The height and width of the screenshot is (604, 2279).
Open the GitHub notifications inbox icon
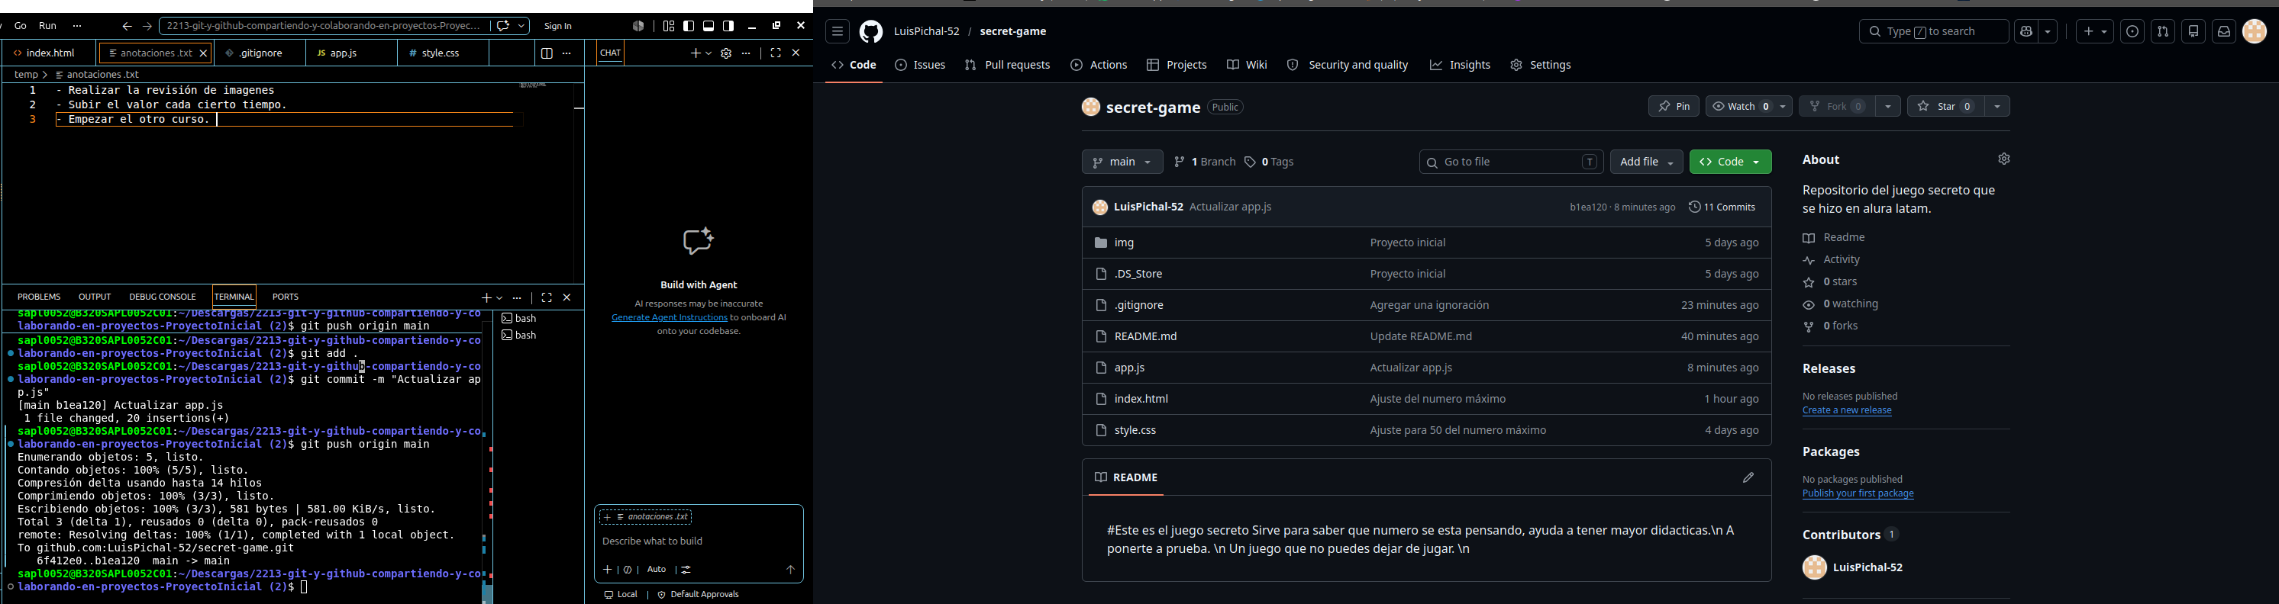(2224, 32)
